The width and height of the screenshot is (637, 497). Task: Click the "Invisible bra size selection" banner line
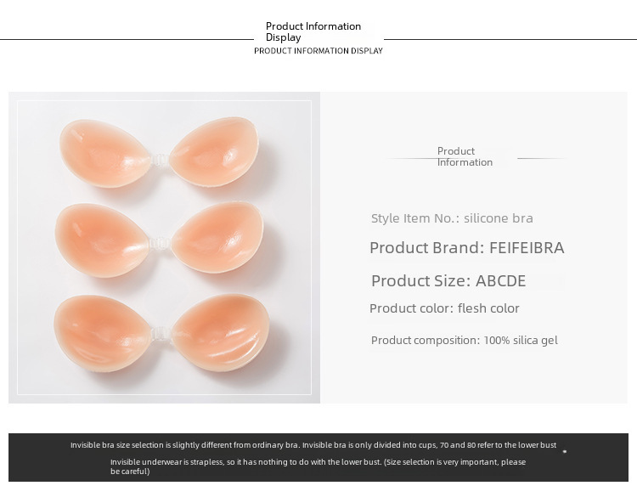(313, 445)
